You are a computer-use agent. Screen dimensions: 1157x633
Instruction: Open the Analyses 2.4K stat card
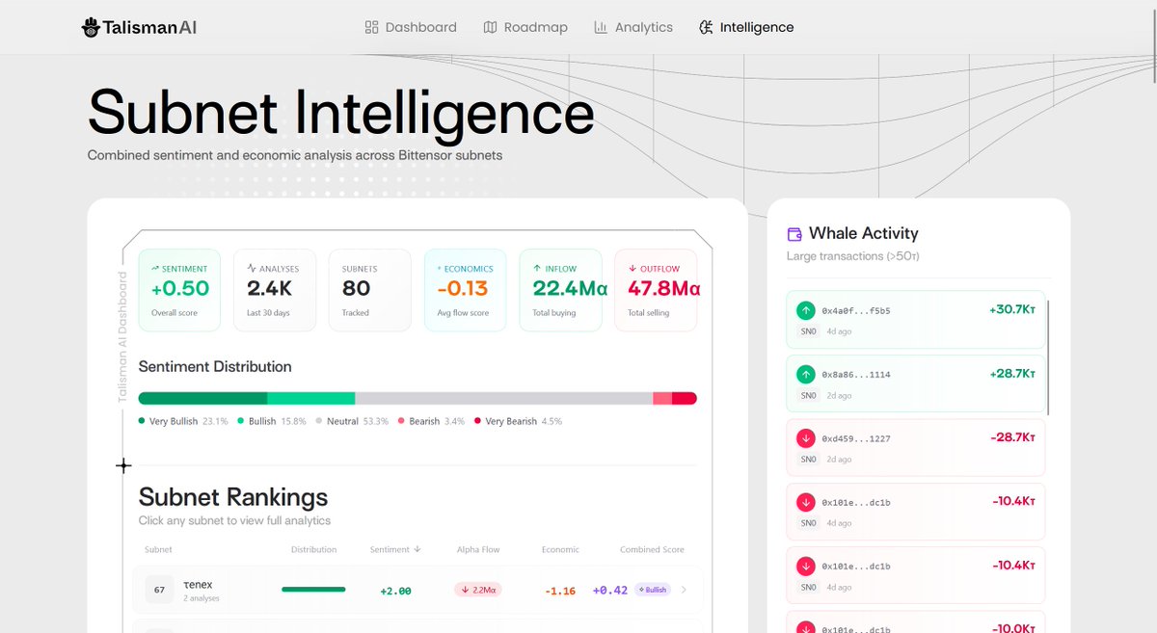[275, 290]
